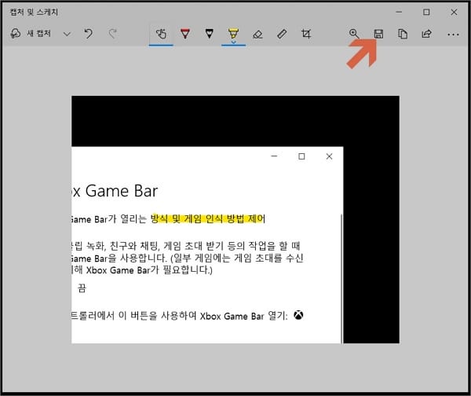This screenshot has width=471, height=396.
Task: Click the maximize square inside captured window
Action: tap(301, 156)
